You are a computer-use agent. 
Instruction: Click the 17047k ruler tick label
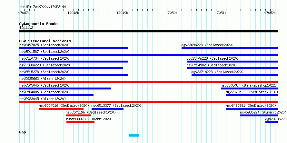click(x=24, y=13)
